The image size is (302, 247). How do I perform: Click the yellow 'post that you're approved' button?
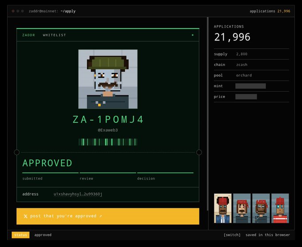(108, 216)
